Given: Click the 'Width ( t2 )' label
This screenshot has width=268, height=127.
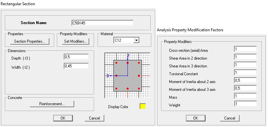Looking at the screenshot, I should point(21,67).
